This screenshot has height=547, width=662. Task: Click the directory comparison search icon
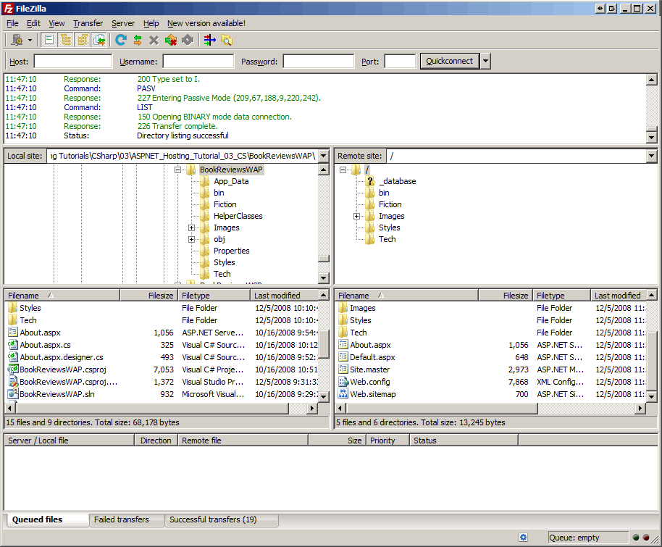225,40
